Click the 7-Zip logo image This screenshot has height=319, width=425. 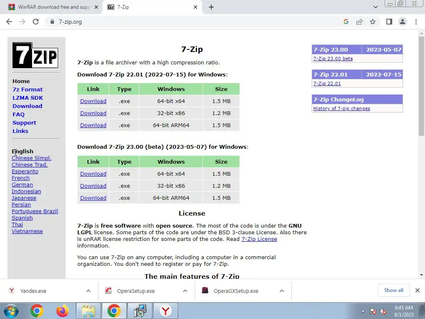click(x=35, y=55)
